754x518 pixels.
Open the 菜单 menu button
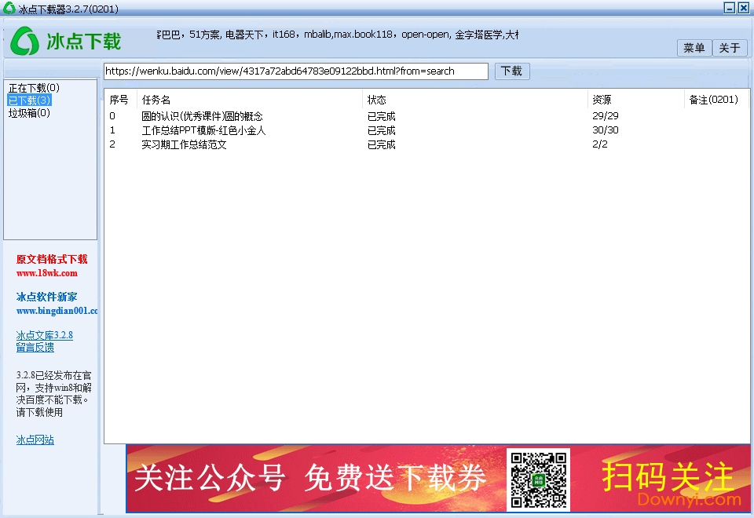click(694, 48)
